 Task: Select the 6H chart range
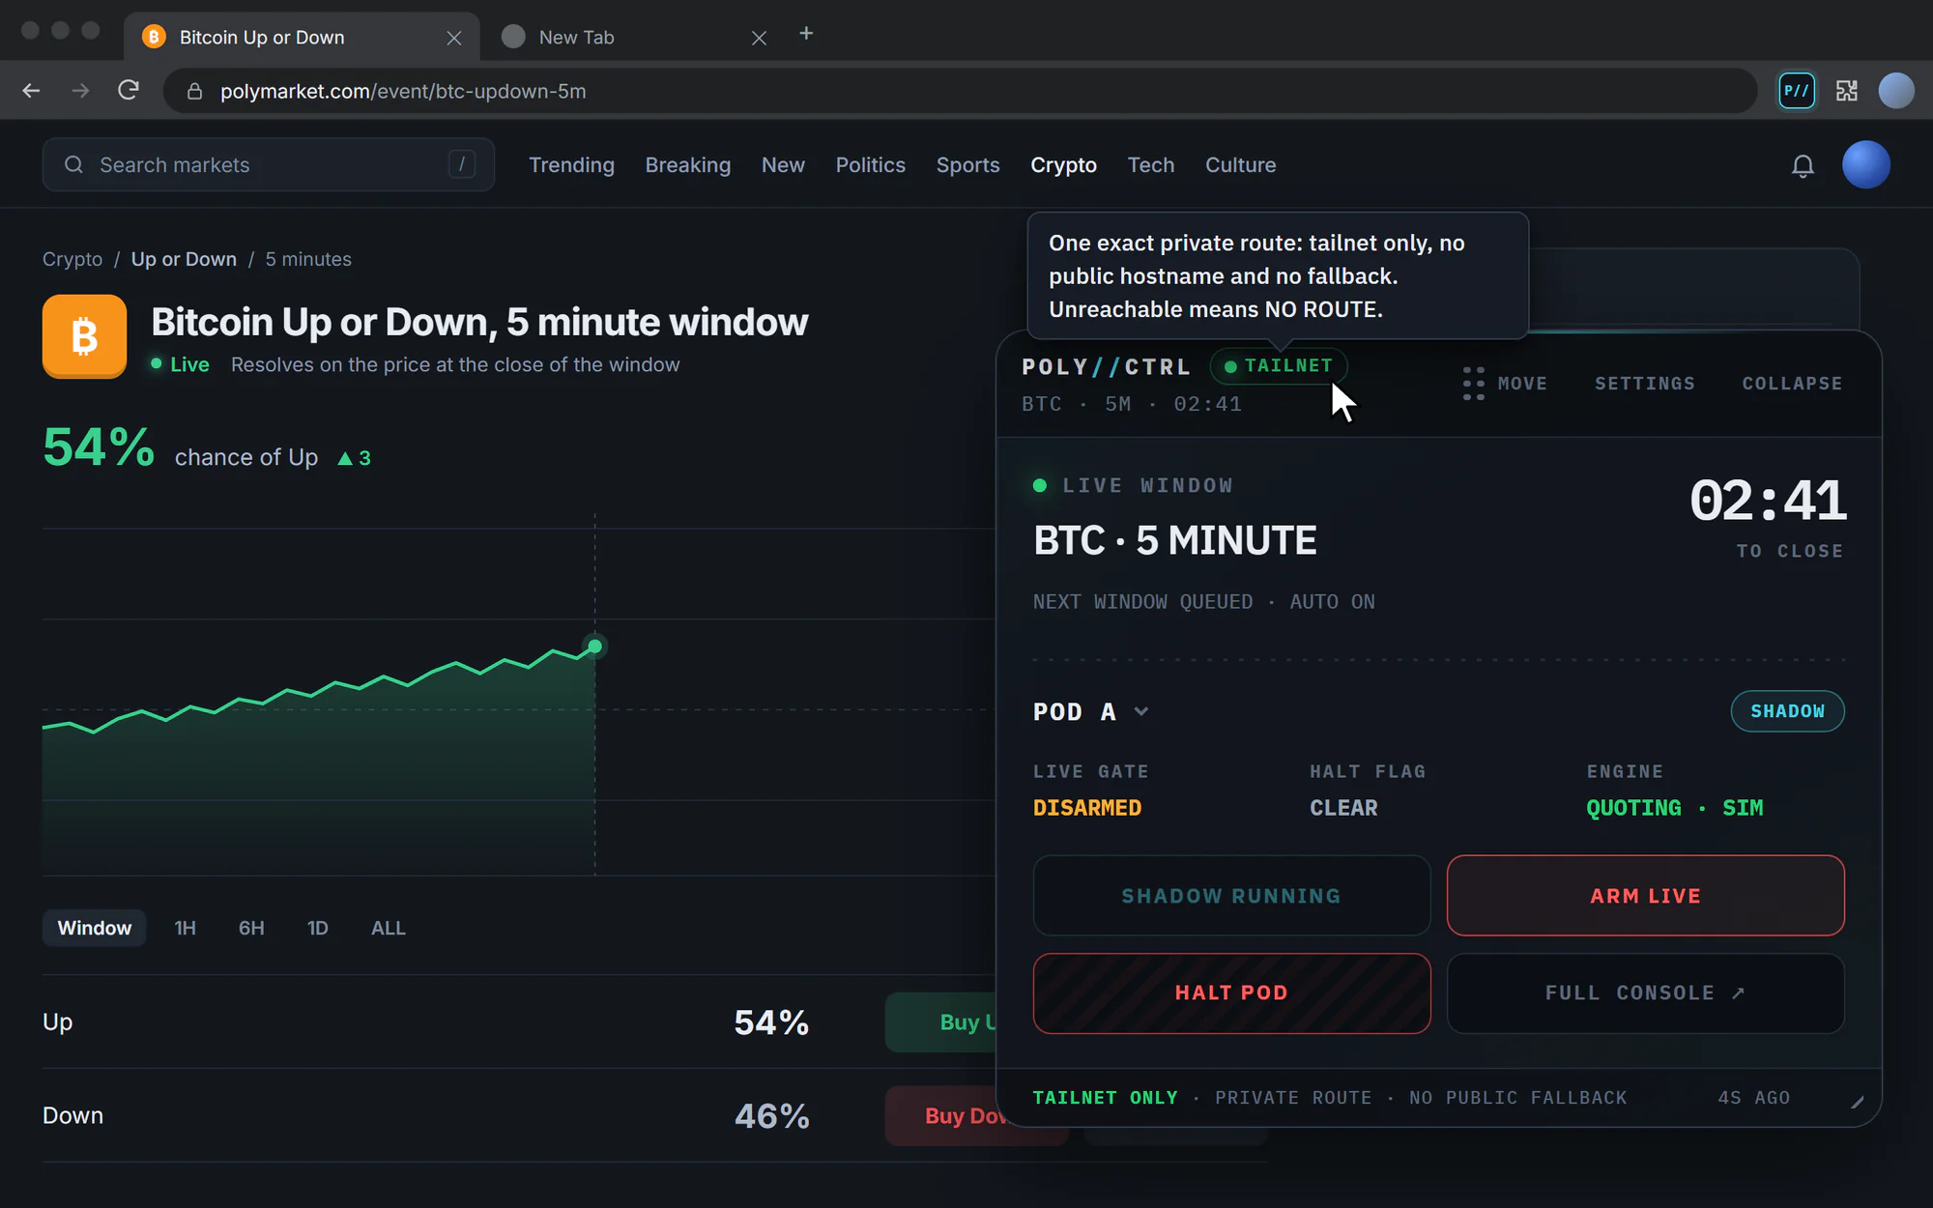tap(251, 928)
